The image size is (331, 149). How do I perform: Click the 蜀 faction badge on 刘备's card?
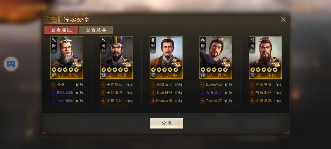tap(153, 75)
